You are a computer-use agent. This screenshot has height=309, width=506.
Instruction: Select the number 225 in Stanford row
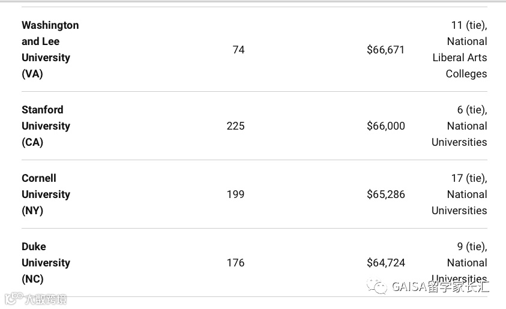point(235,126)
